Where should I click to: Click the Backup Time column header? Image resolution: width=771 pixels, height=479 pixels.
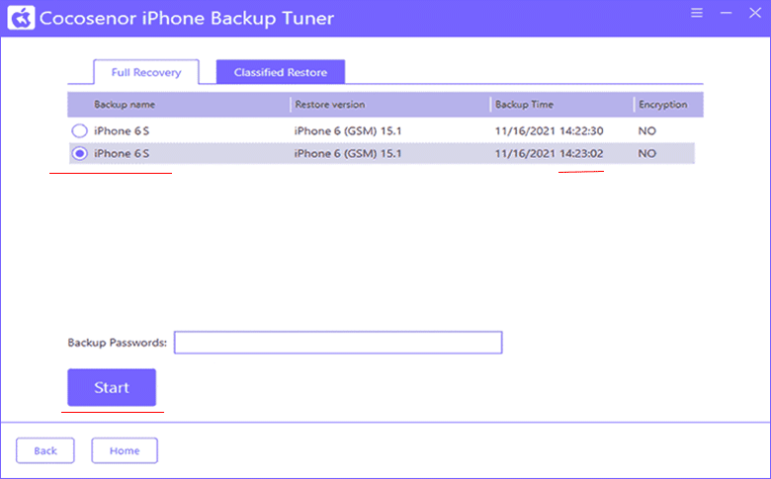[x=524, y=104]
